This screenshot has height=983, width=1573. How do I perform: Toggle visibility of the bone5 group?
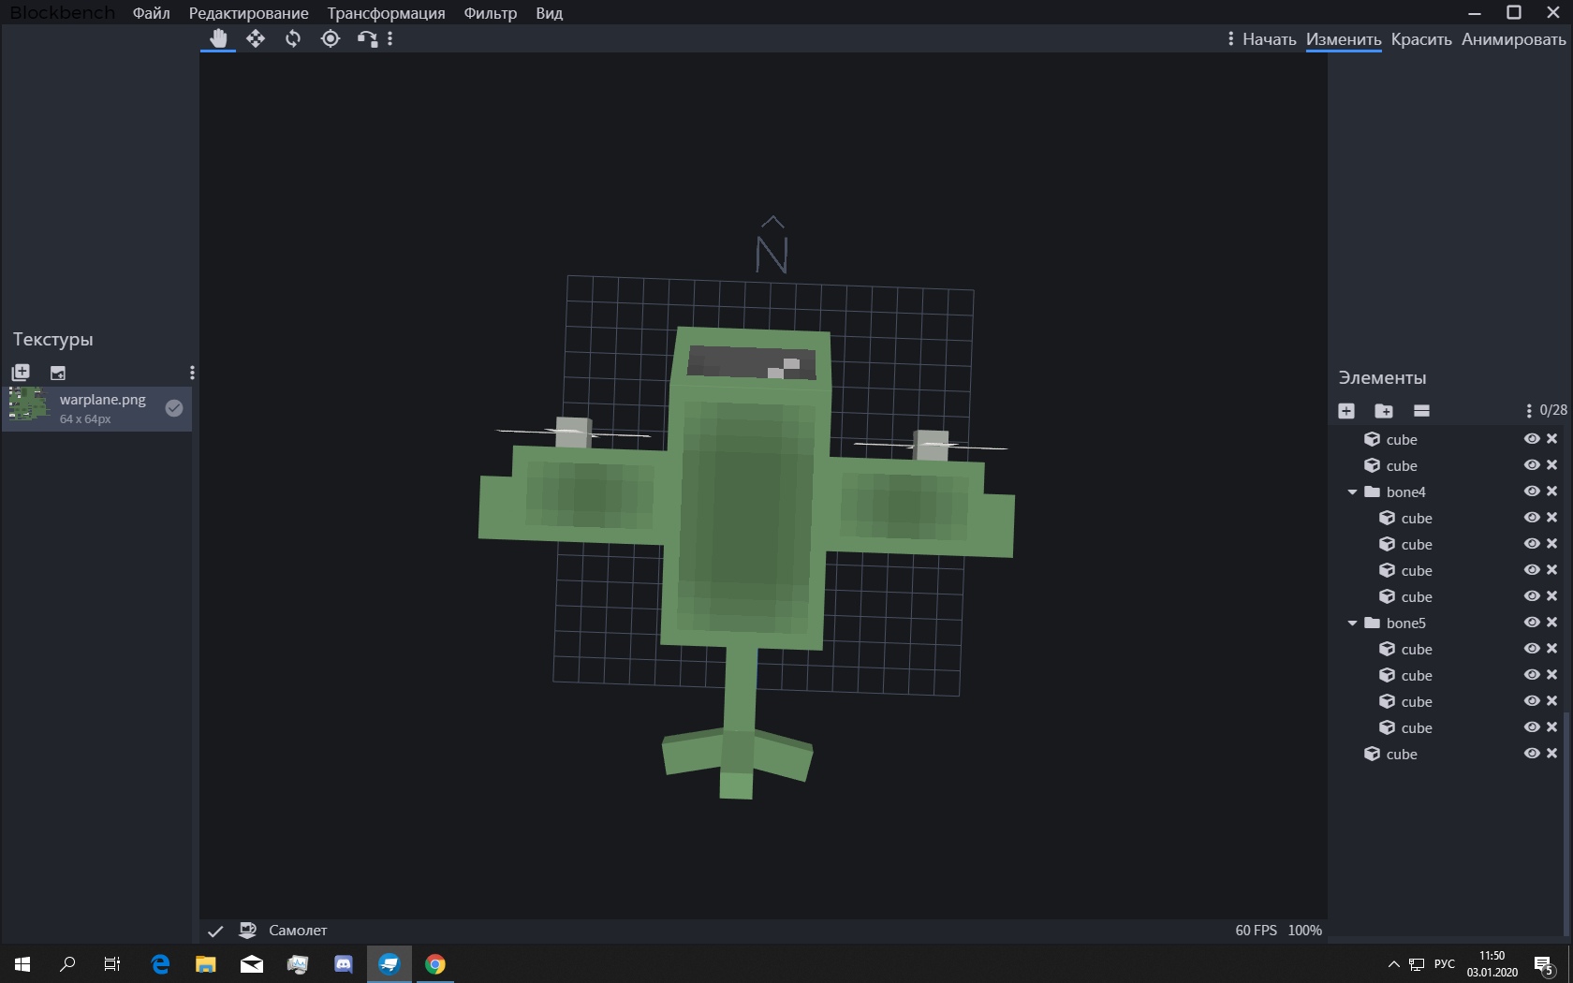pos(1532,622)
